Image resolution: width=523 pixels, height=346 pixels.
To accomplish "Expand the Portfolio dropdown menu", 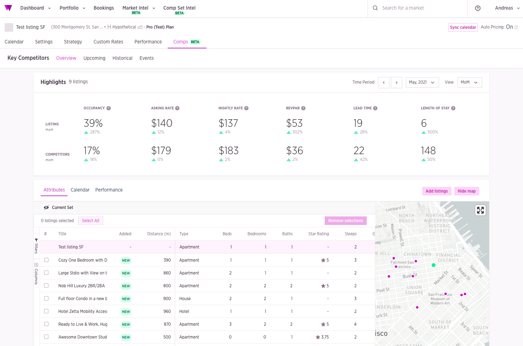I will tap(73, 8).
